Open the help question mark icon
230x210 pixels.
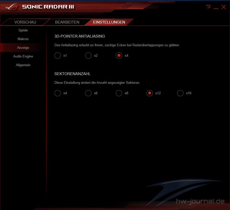click(208, 7)
